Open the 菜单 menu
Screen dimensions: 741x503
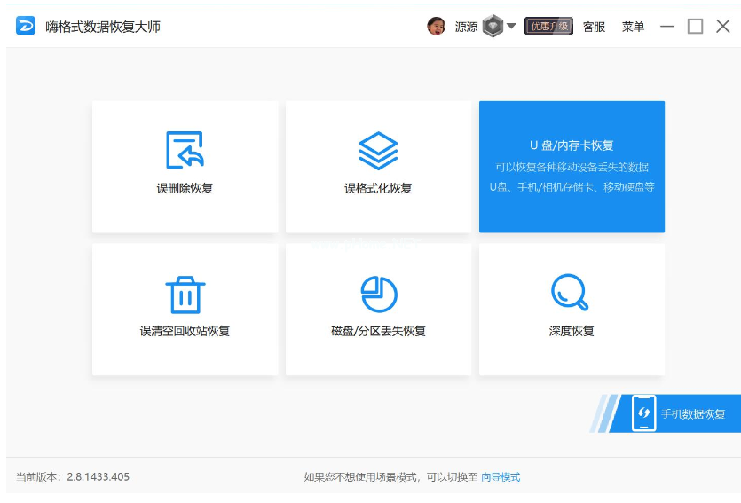tap(633, 27)
